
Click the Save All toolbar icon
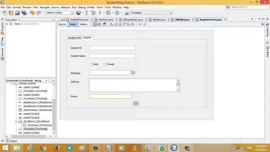coord(24,13)
